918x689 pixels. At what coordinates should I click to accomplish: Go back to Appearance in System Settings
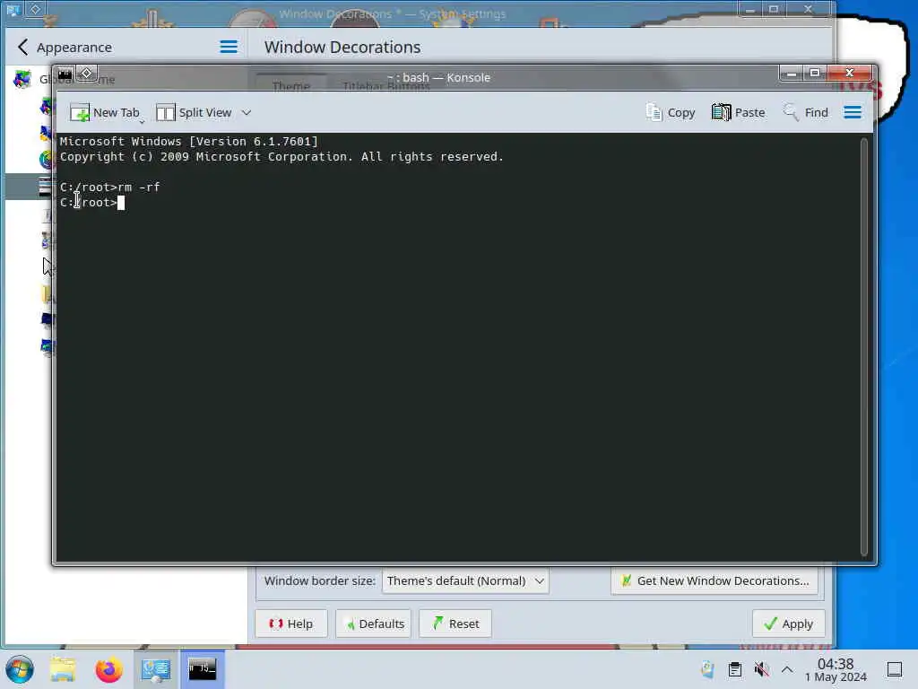coord(65,47)
